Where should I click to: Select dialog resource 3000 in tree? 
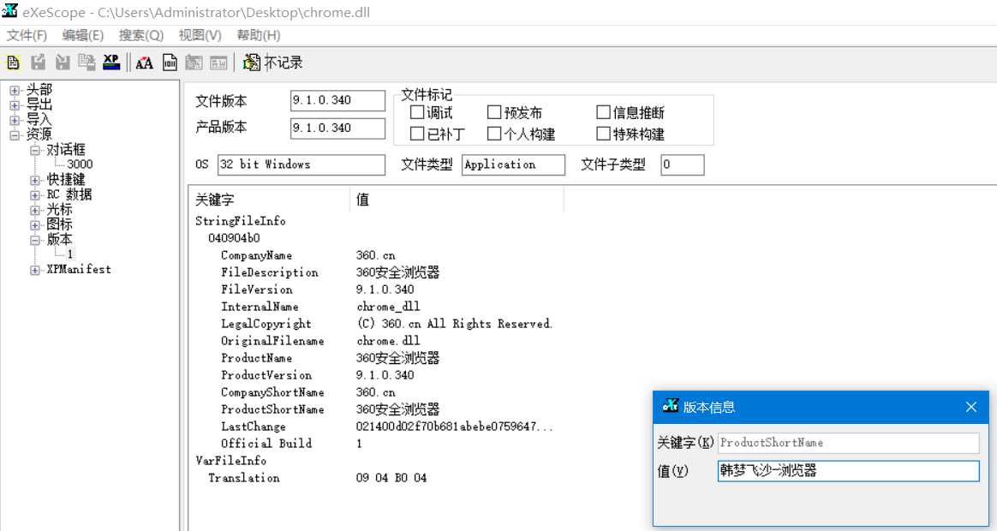(81, 164)
